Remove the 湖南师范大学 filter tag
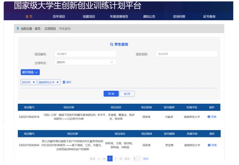239x165 pixels. pyautogui.click(x=58, y=82)
